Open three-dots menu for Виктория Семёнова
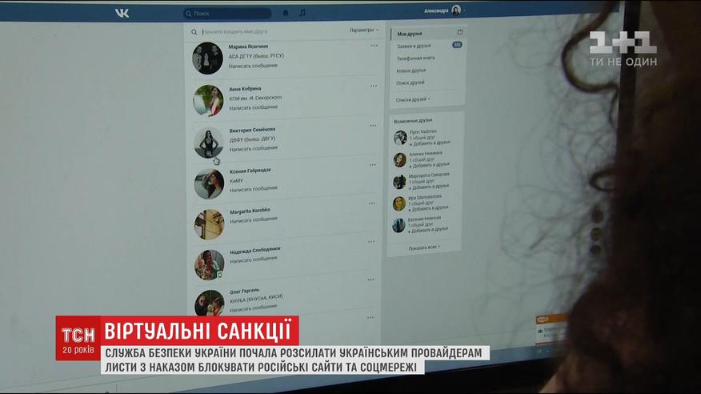This screenshot has width=701, height=394. click(372, 125)
